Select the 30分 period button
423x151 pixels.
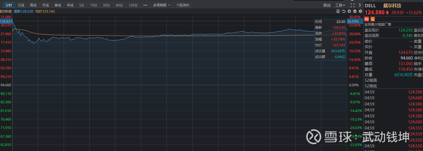(x=106, y=5)
